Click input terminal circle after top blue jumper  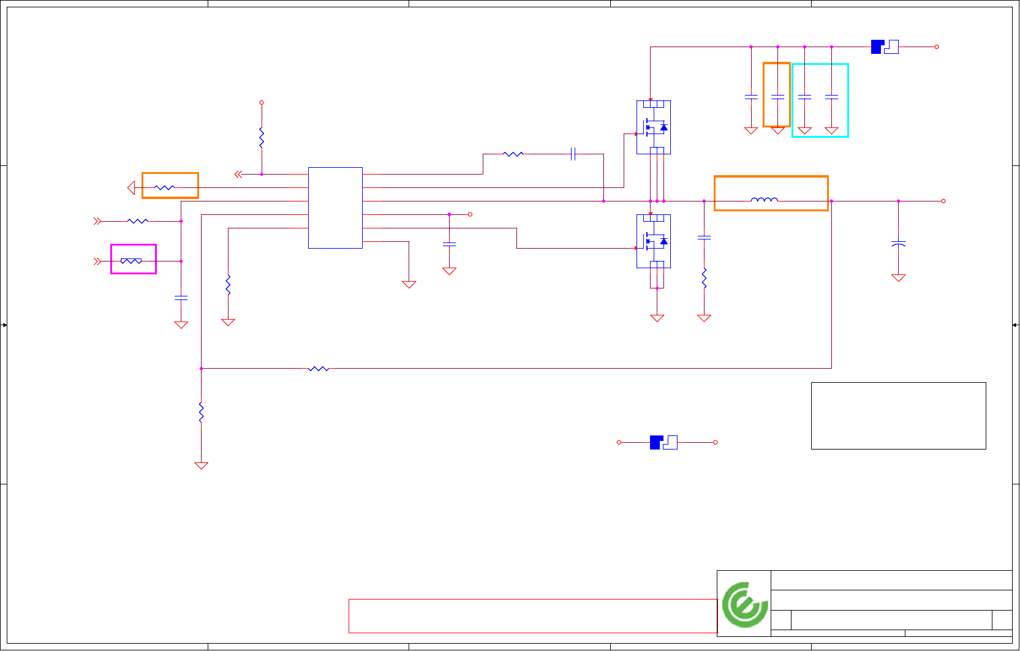pyautogui.click(x=937, y=47)
